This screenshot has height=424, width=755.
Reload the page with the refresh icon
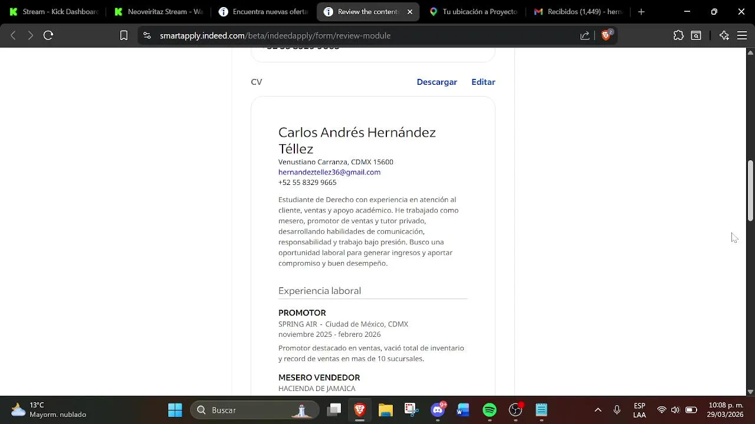pyautogui.click(x=48, y=35)
